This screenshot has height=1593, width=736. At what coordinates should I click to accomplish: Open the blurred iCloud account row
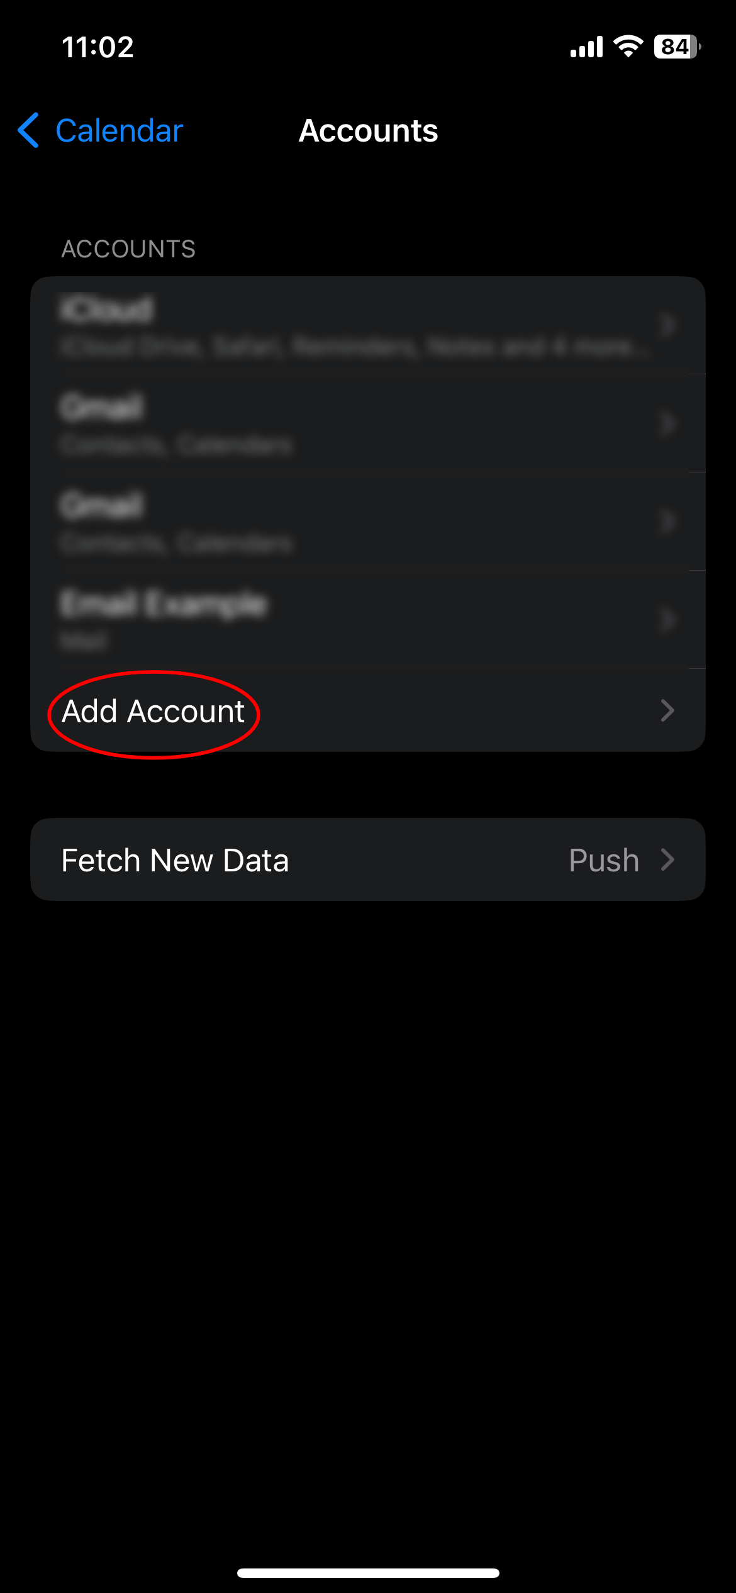(x=368, y=325)
